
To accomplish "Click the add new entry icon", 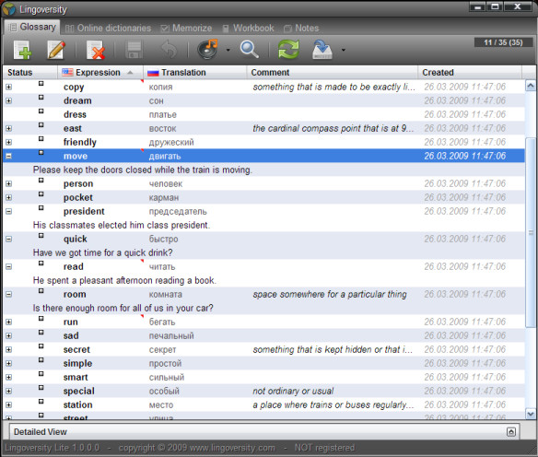I will (x=22, y=50).
